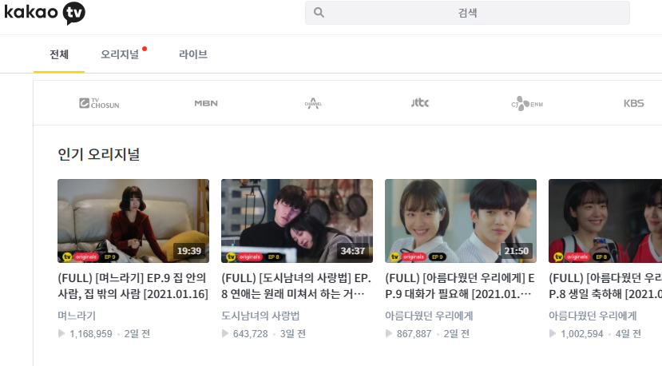Open the 라이브 tab
Viewport: 662px width, 366px height.
(193, 54)
